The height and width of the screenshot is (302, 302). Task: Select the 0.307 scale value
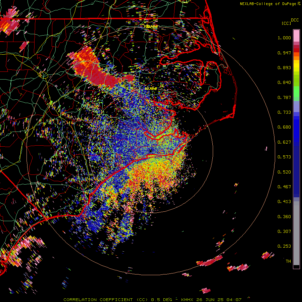coord(284,232)
